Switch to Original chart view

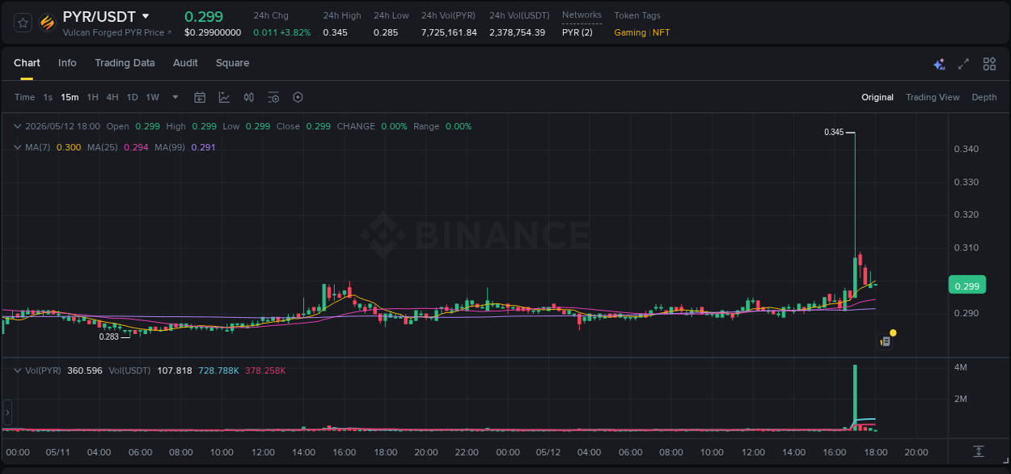click(878, 97)
